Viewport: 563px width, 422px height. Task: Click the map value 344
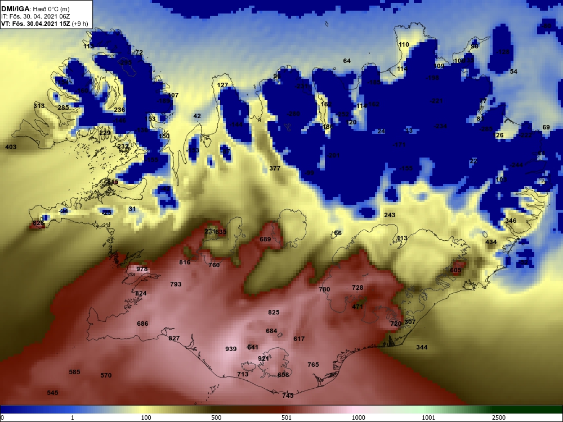[x=422, y=347]
